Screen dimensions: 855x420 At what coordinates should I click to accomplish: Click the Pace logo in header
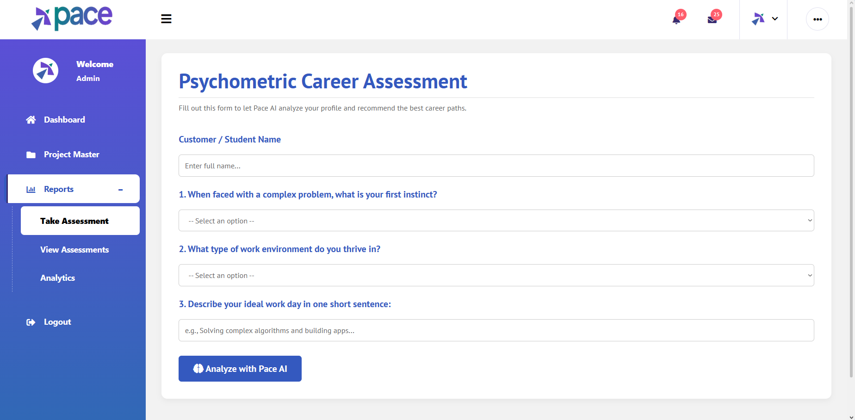tap(72, 19)
